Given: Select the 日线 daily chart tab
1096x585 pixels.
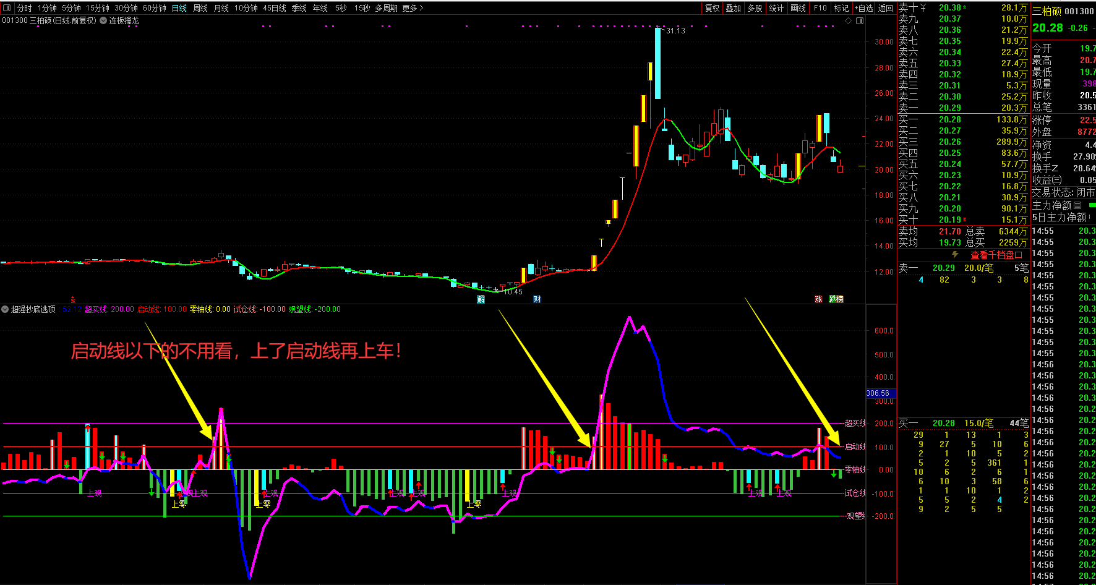Looking at the screenshot, I should point(179,8).
